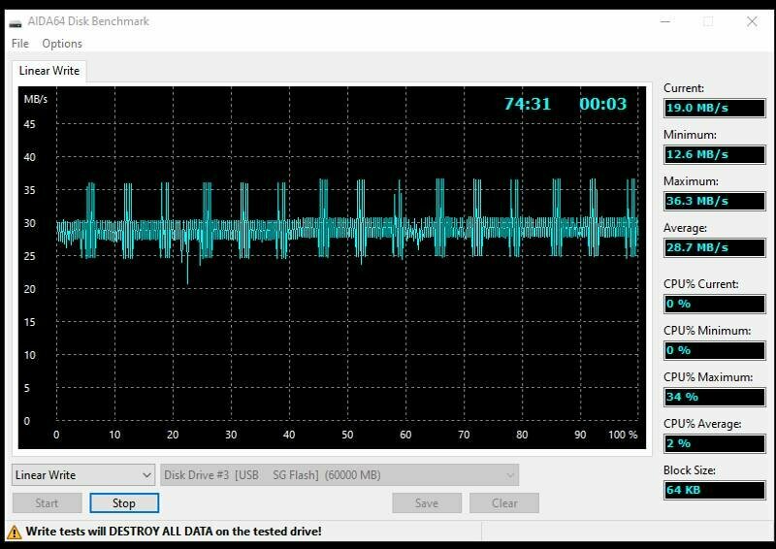Click the Current speed value 19.0 MB/s
The image size is (776, 549).
pyautogui.click(x=715, y=108)
